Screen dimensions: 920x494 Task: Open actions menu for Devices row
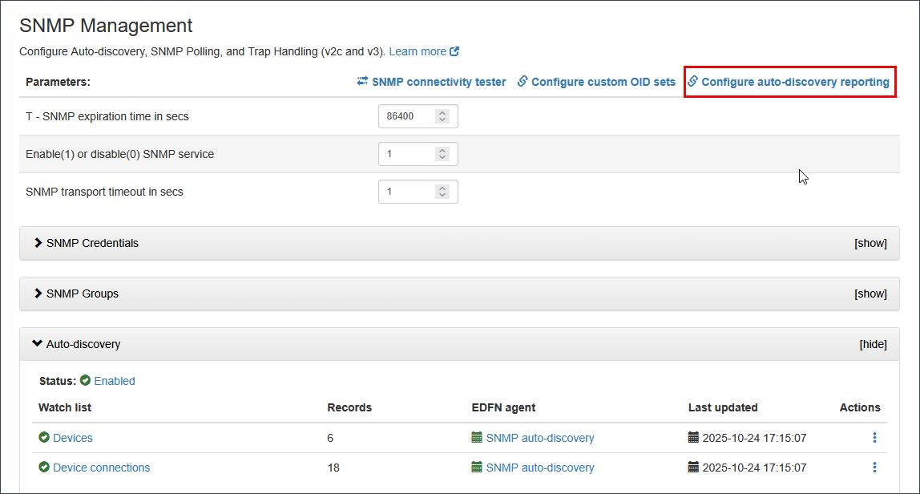point(874,438)
